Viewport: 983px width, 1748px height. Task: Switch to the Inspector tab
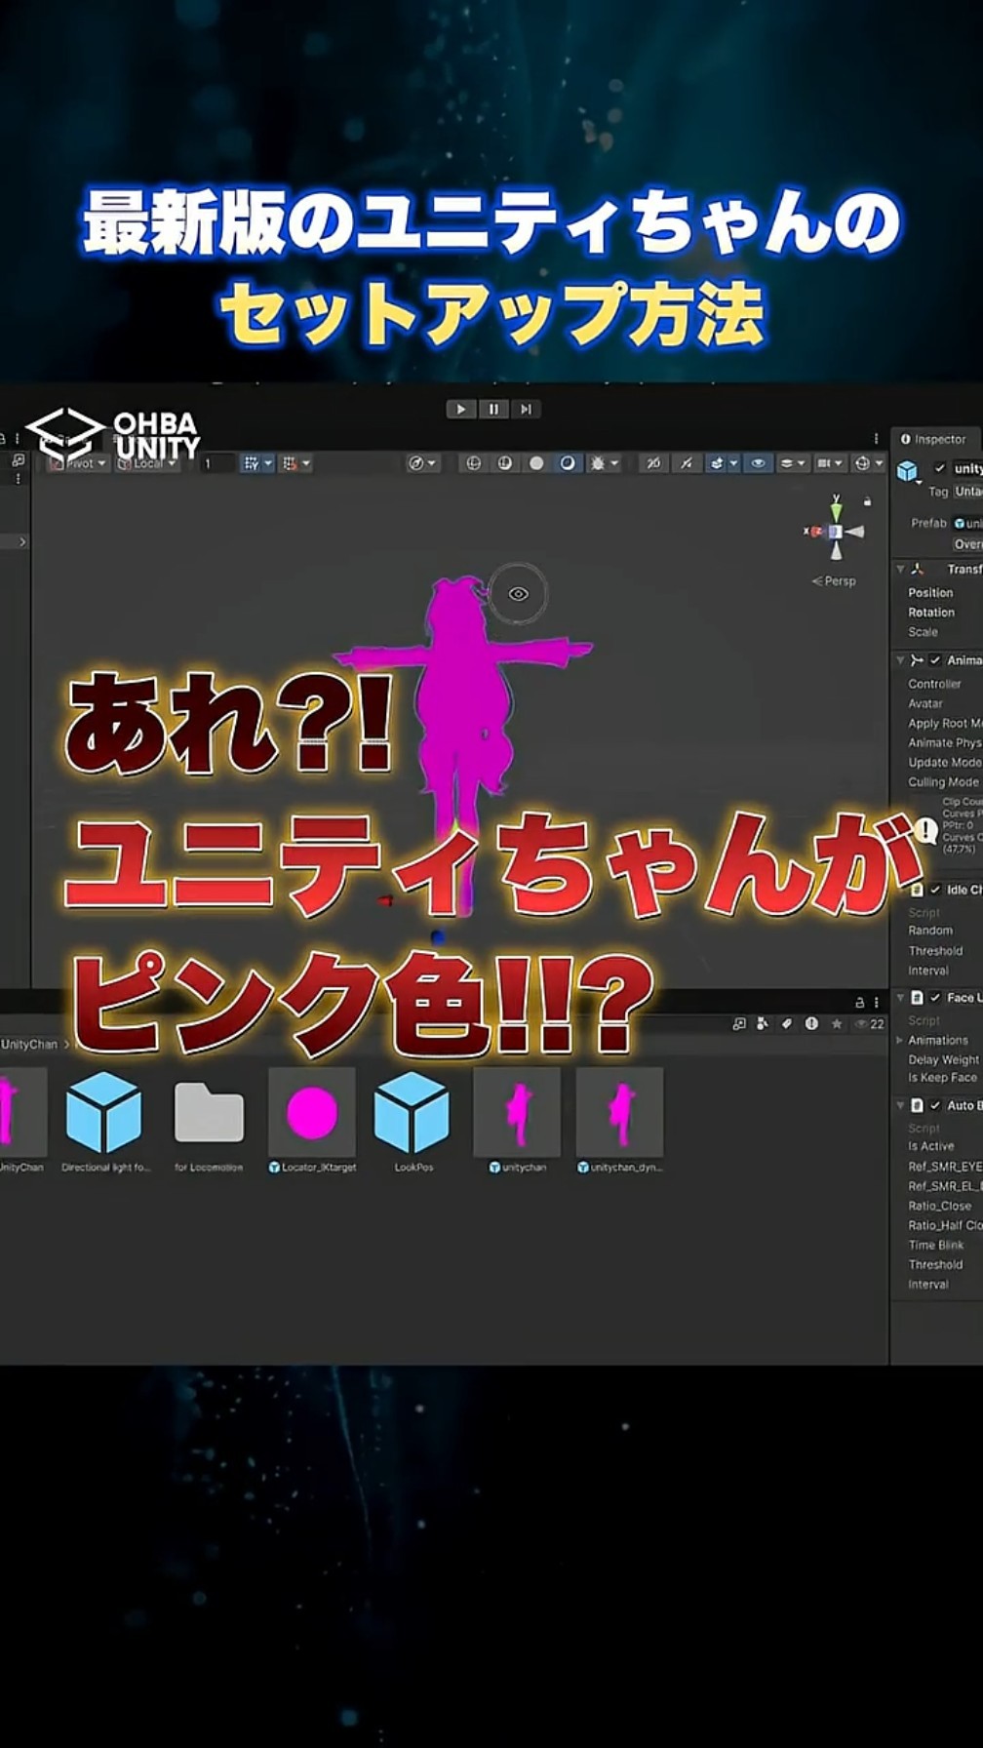(x=933, y=439)
